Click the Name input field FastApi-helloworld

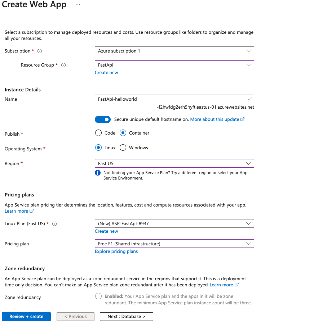174,99
